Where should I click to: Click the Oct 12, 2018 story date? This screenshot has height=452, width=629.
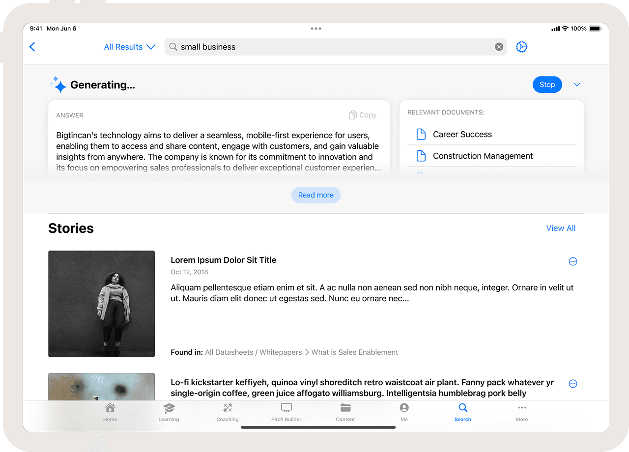189,272
